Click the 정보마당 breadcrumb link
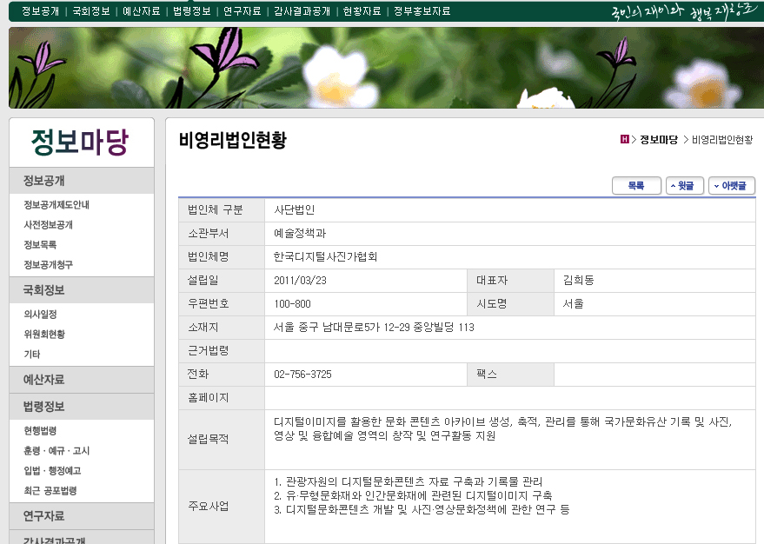 click(658, 140)
